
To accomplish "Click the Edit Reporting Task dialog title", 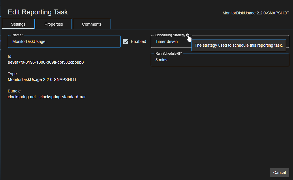I will [38, 12].
